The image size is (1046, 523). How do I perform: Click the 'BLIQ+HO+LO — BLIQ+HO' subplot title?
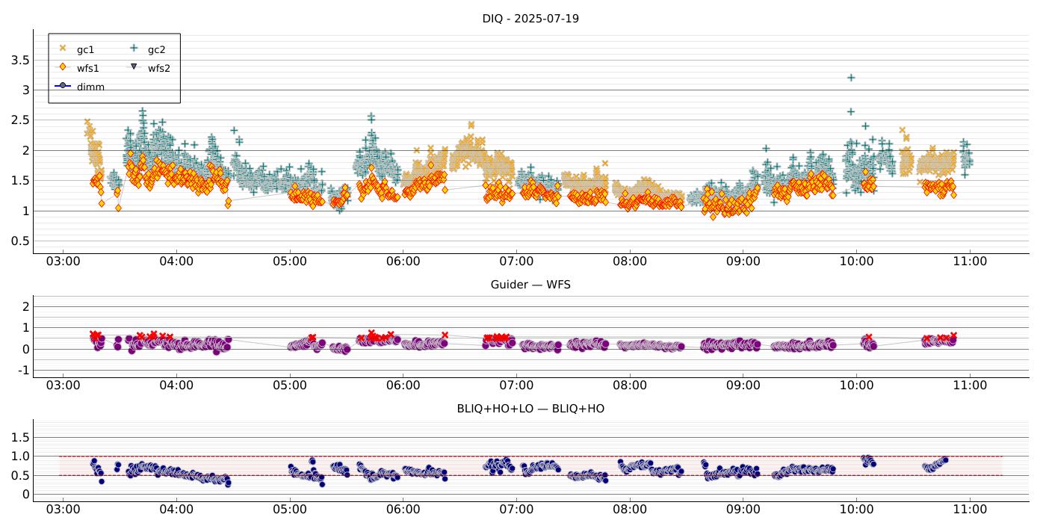pyautogui.click(x=530, y=409)
